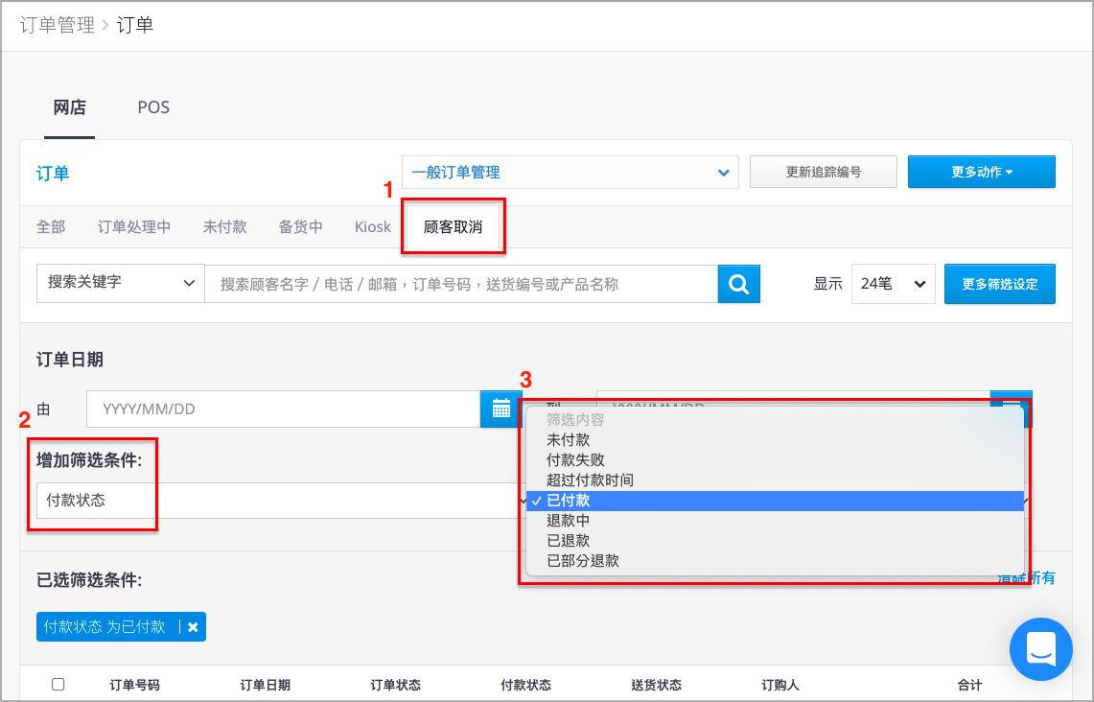Open the 更多动作 dropdown button

click(981, 172)
